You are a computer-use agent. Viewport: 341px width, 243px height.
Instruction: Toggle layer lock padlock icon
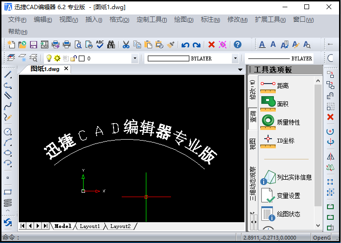[73, 58]
